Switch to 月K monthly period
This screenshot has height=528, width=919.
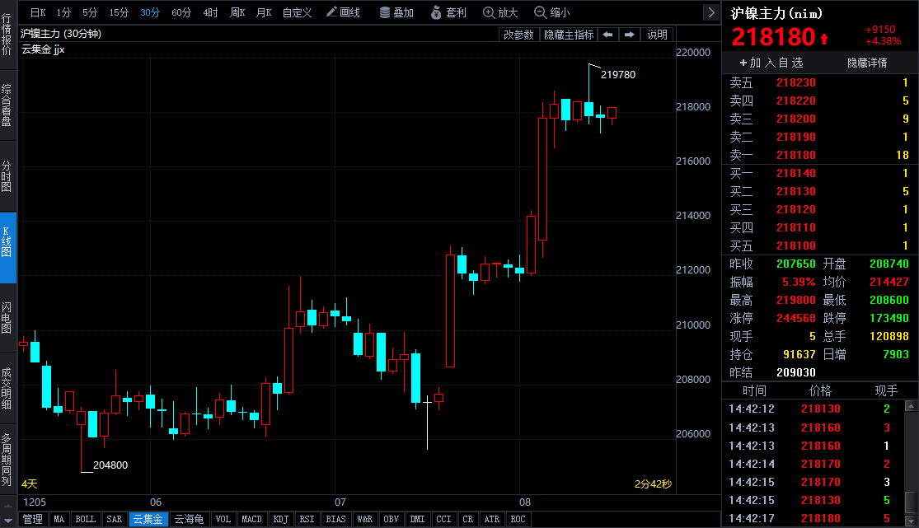tap(264, 12)
